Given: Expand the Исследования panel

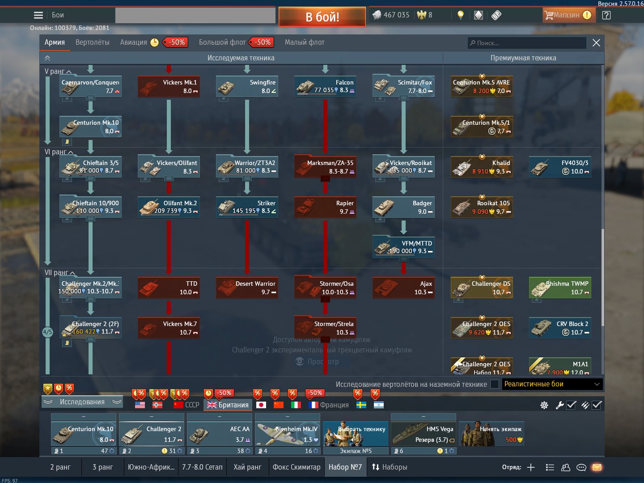Looking at the screenshot, I should click(82, 402).
